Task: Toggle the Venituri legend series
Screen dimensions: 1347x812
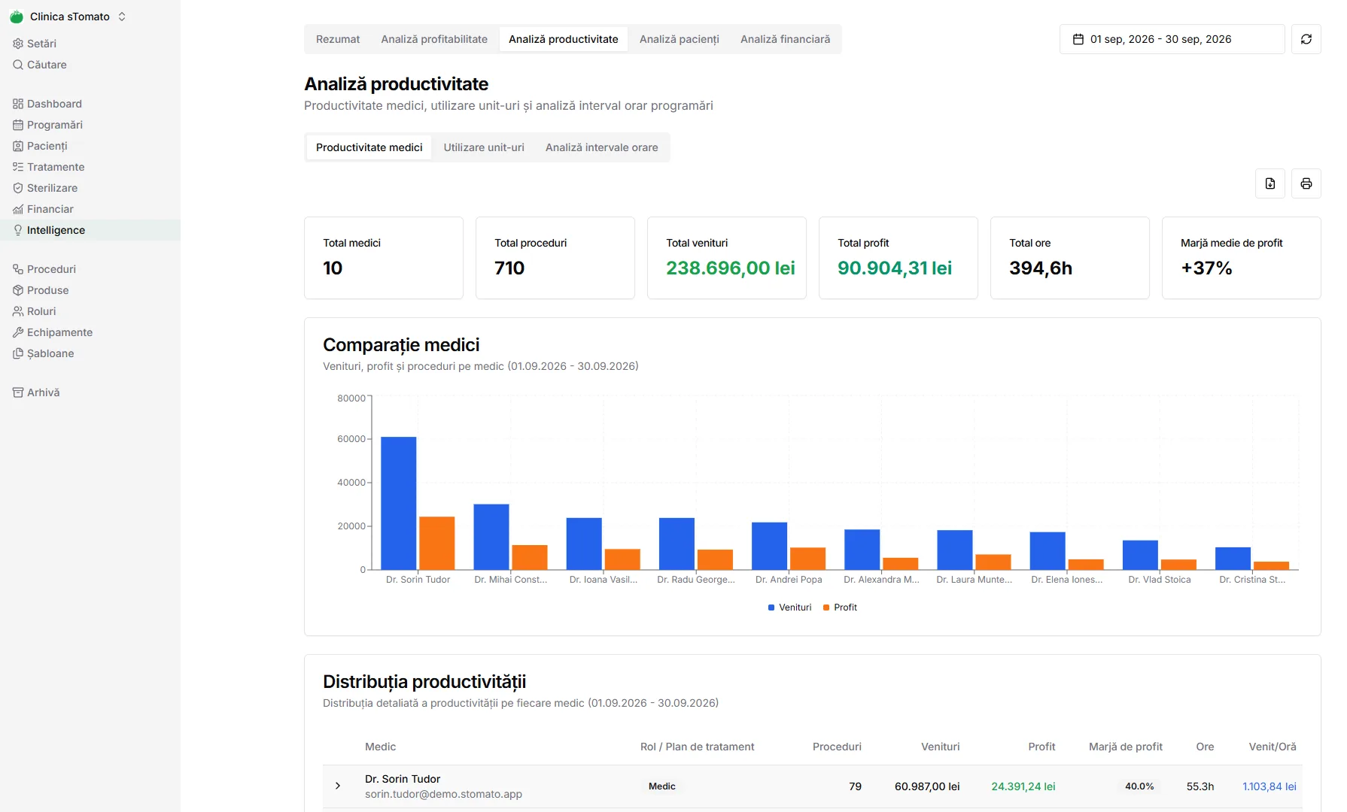Action: [x=789, y=607]
